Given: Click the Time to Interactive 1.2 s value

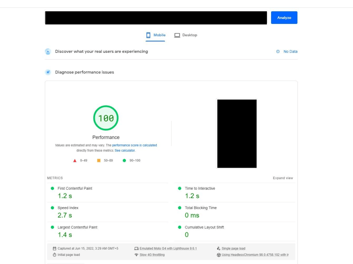Looking at the screenshot, I should point(192,196).
